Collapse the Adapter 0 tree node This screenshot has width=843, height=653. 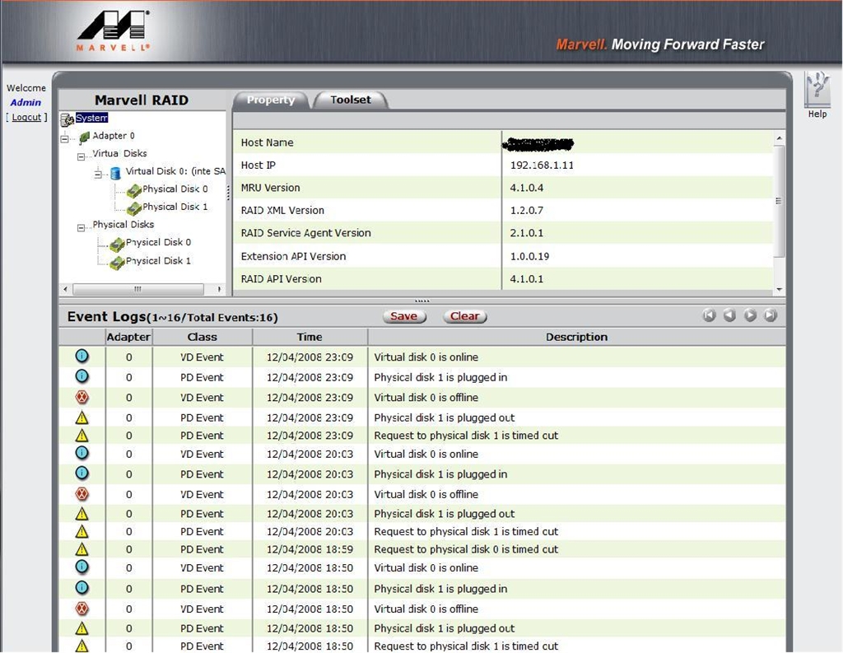[x=64, y=138]
